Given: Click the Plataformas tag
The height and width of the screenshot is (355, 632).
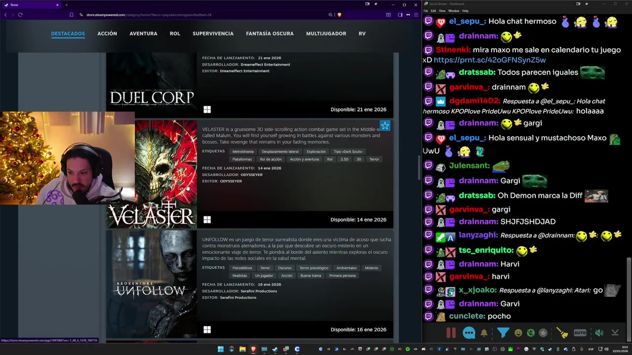Looking at the screenshot, I should [242, 159].
